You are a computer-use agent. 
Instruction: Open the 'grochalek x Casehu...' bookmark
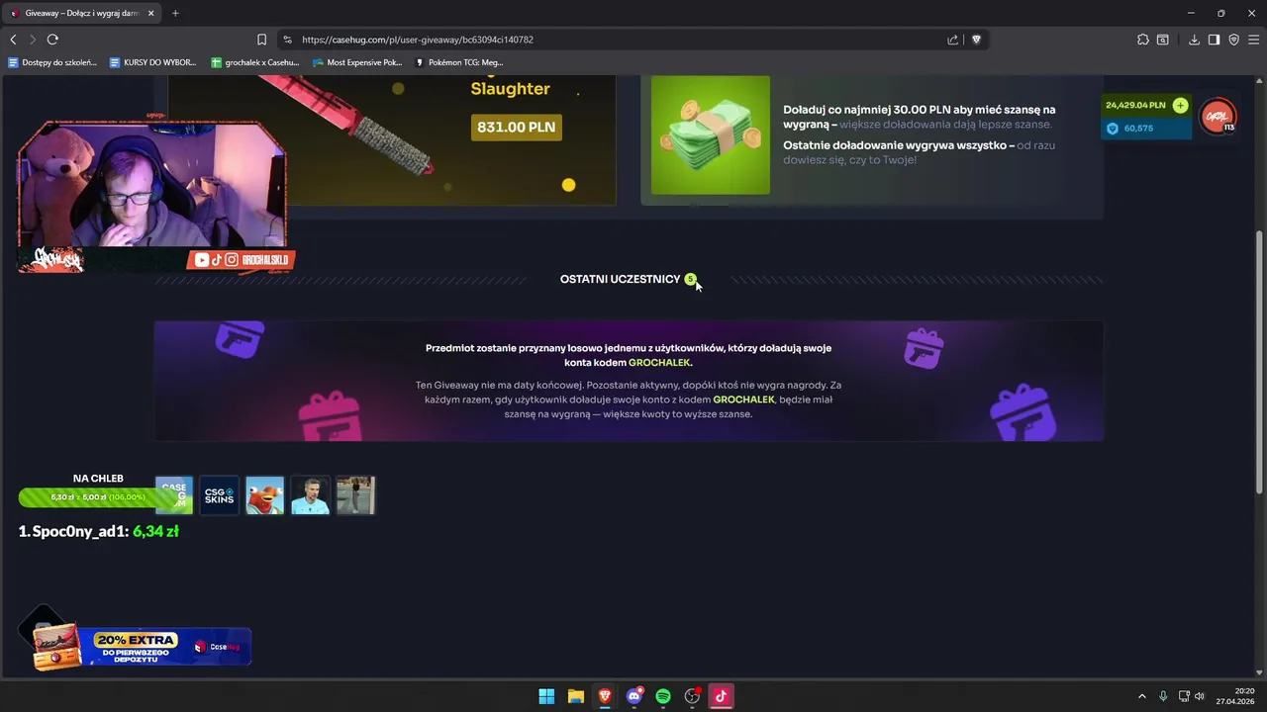[254, 62]
